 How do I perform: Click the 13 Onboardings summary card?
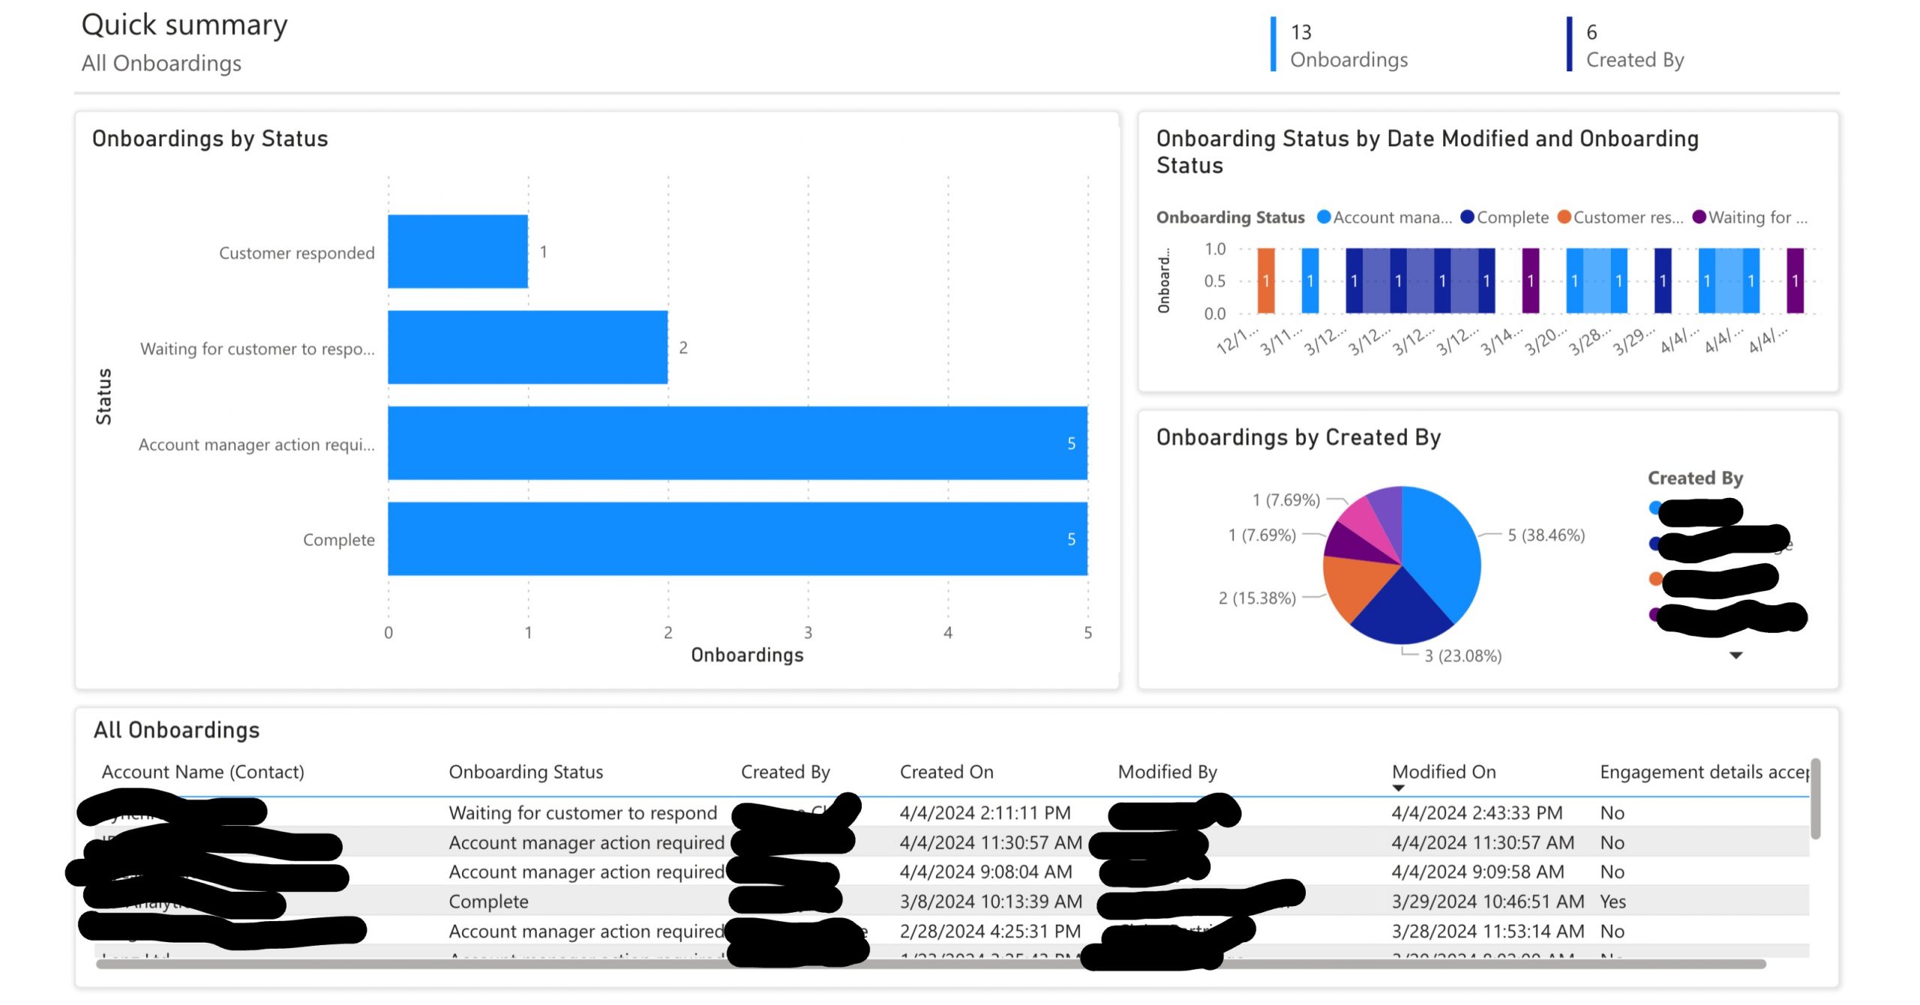(x=1348, y=45)
